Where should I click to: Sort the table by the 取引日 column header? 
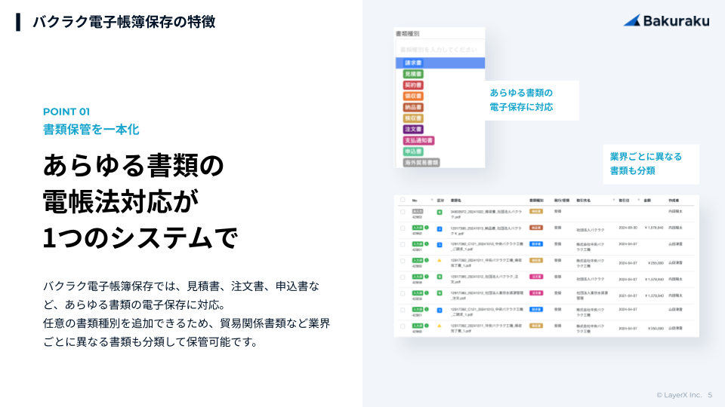pos(624,200)
